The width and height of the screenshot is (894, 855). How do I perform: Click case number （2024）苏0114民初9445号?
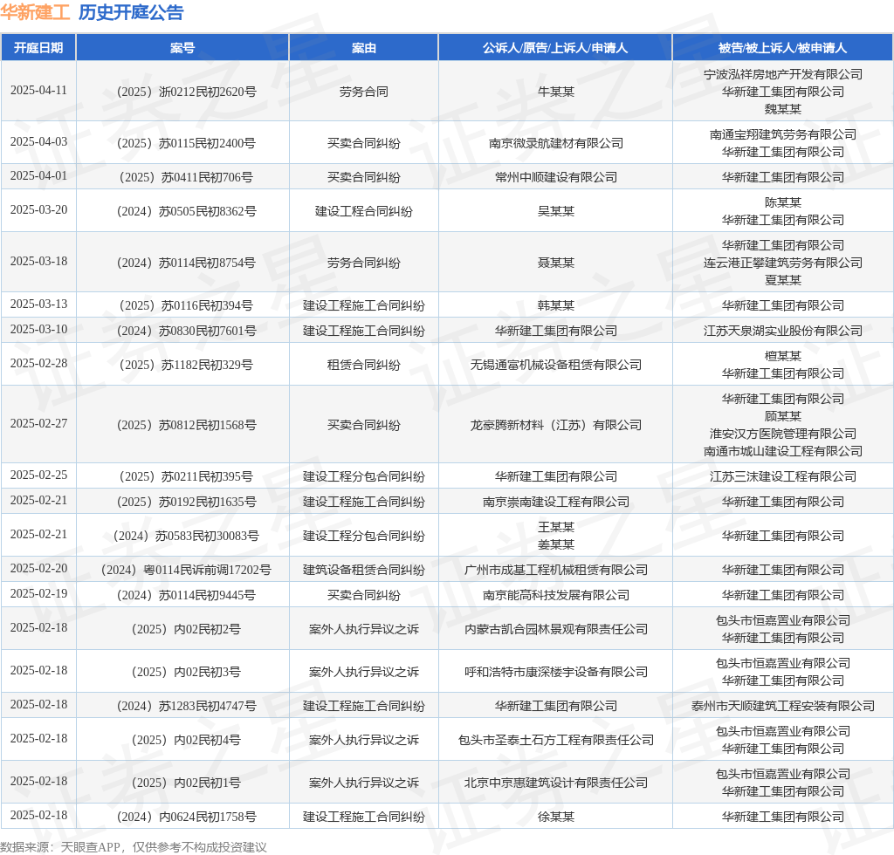click(183, 595)
